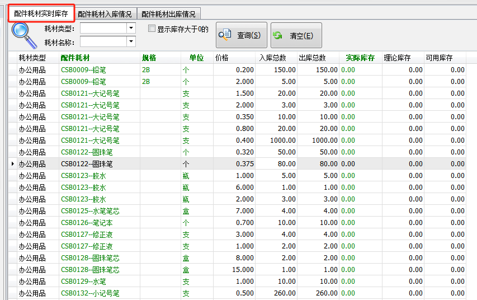Select the CSB0132--小记号笔 row
477x300 pixels.
[237, 293]
